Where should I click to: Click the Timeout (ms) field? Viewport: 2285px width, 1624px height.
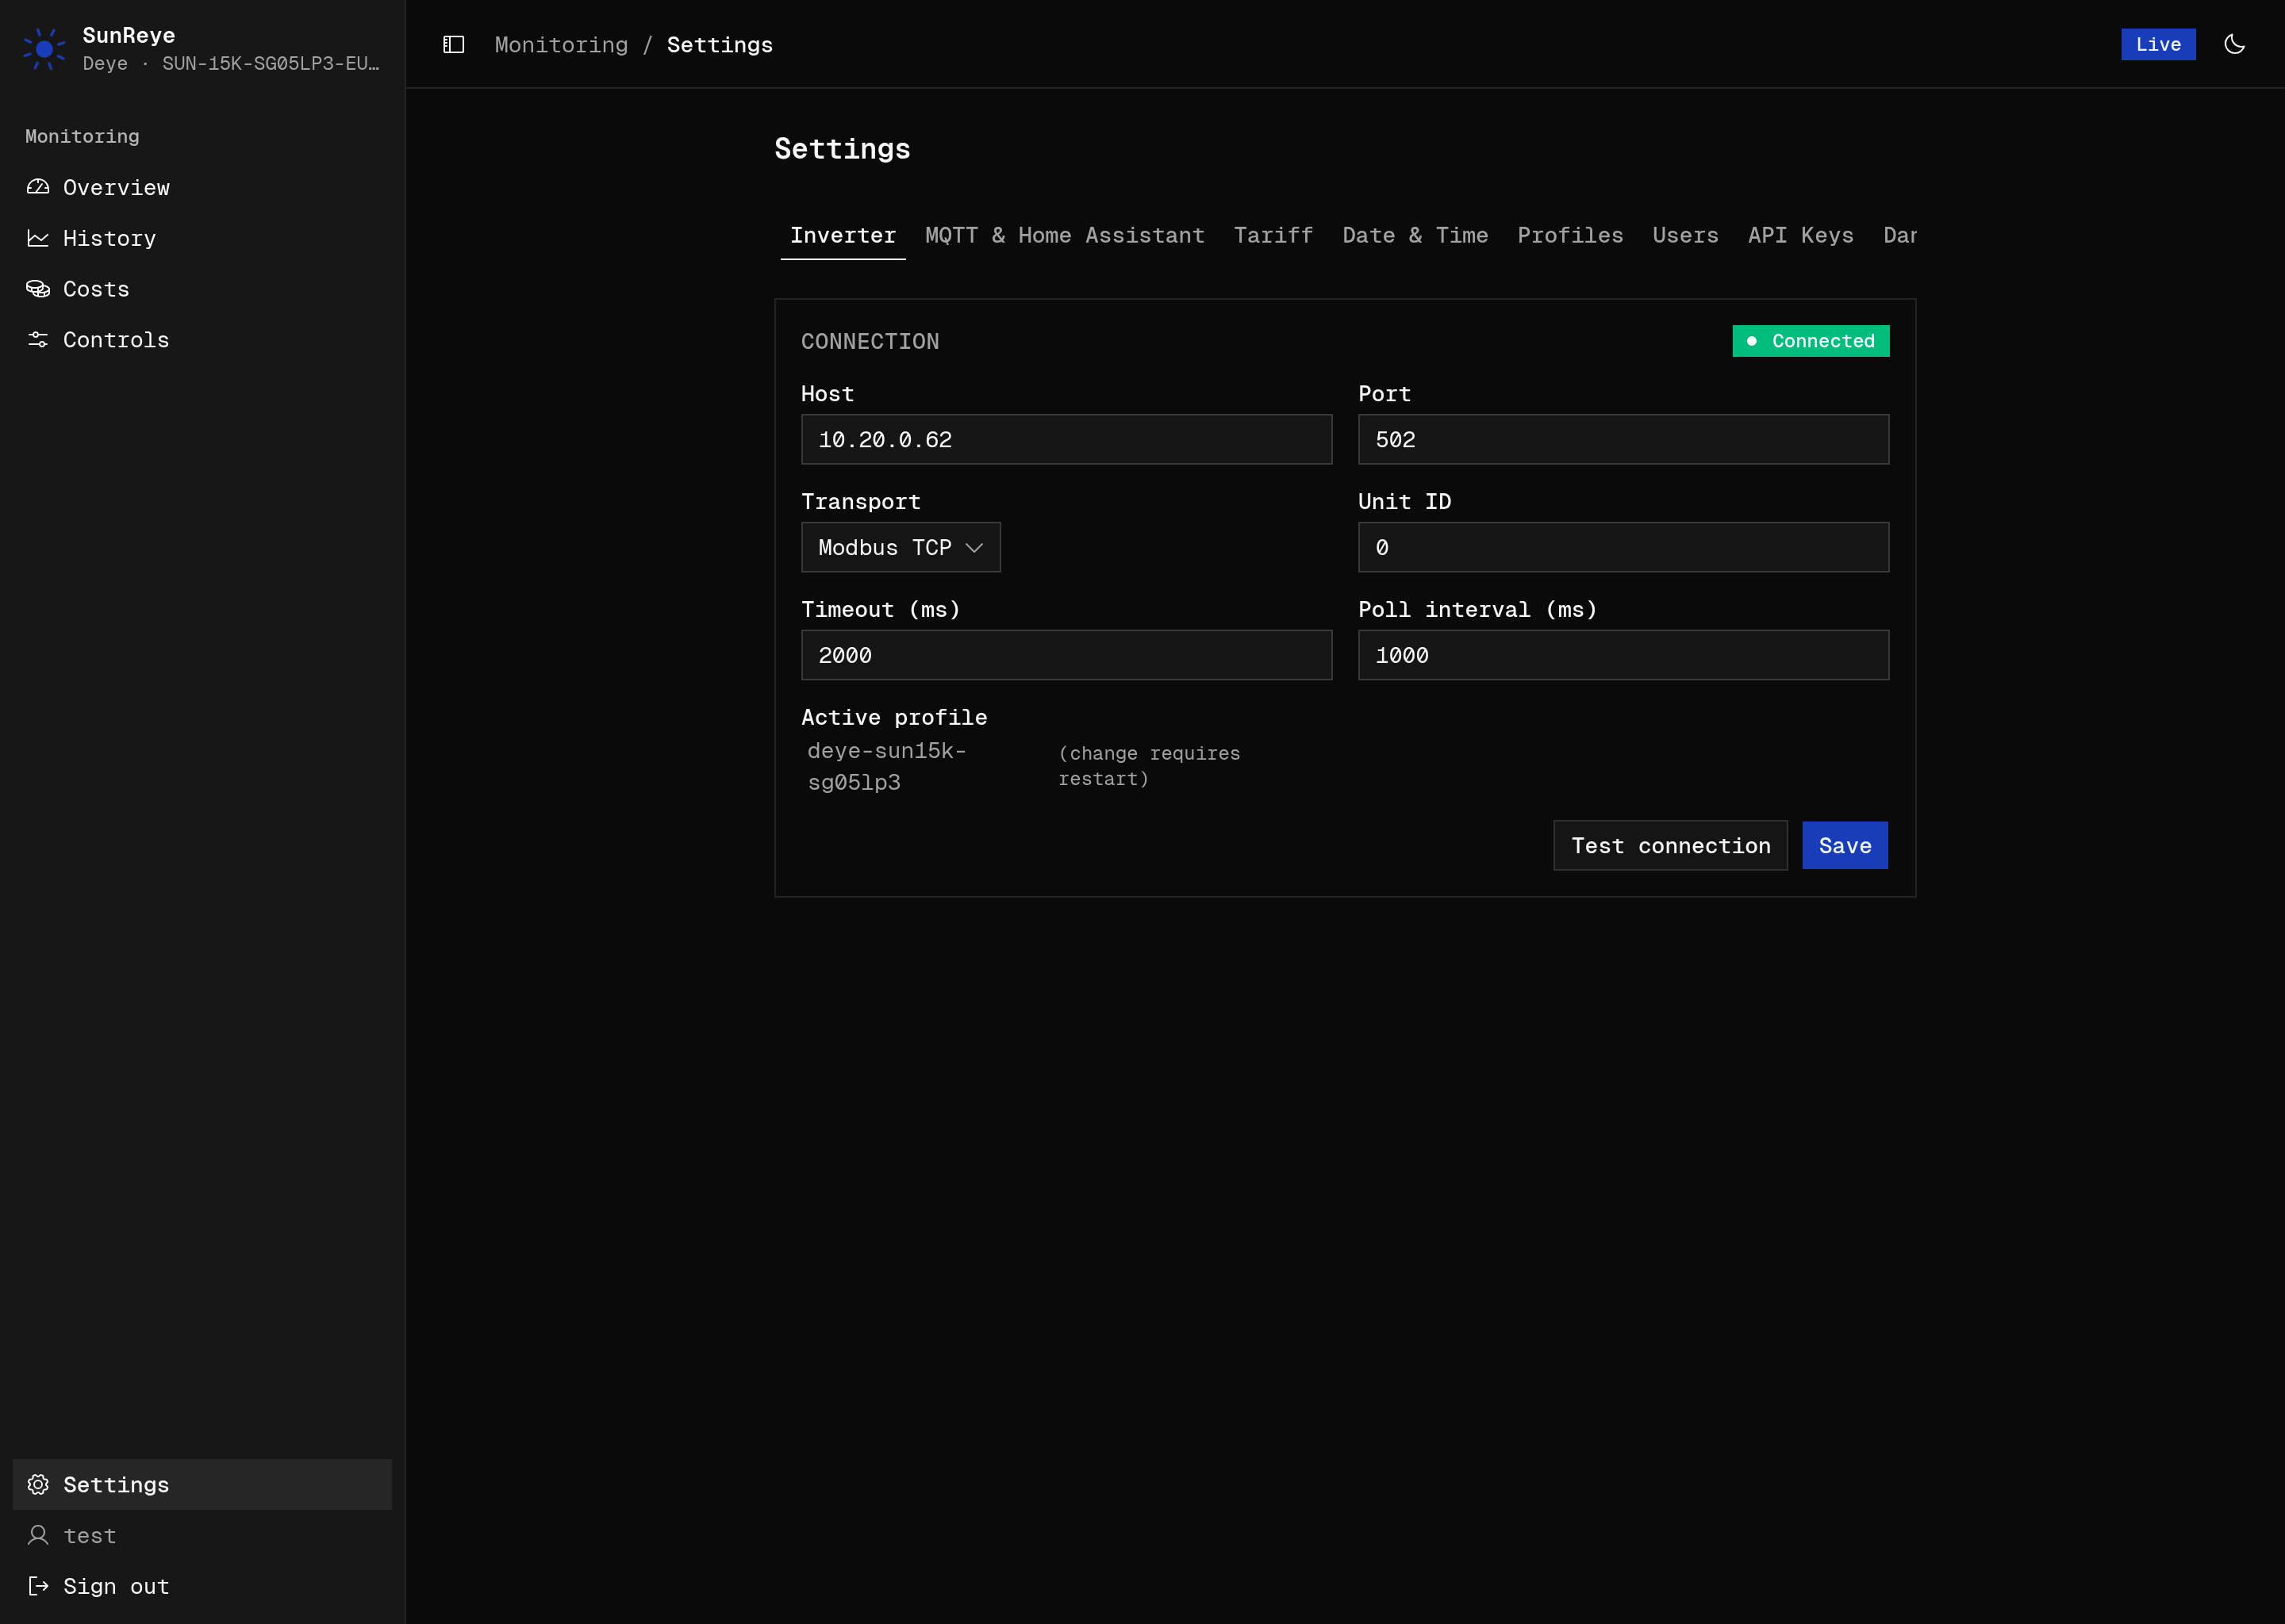click(1066, 655)
